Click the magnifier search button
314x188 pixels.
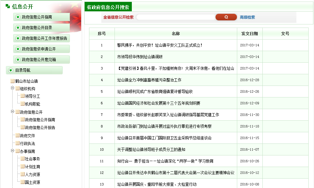226,17
